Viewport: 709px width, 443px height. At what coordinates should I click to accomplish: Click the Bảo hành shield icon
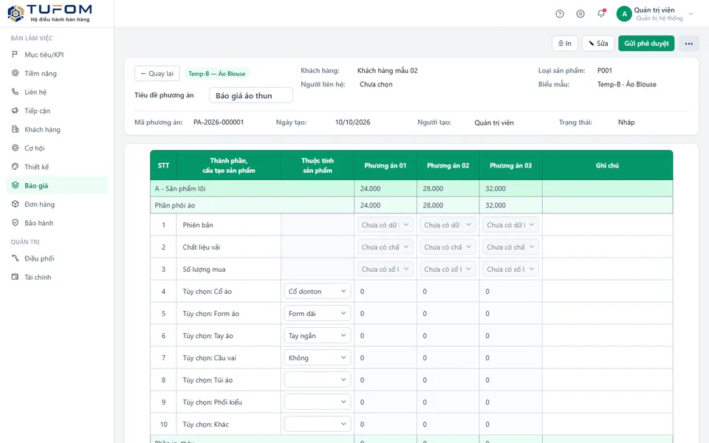point(15,223)
